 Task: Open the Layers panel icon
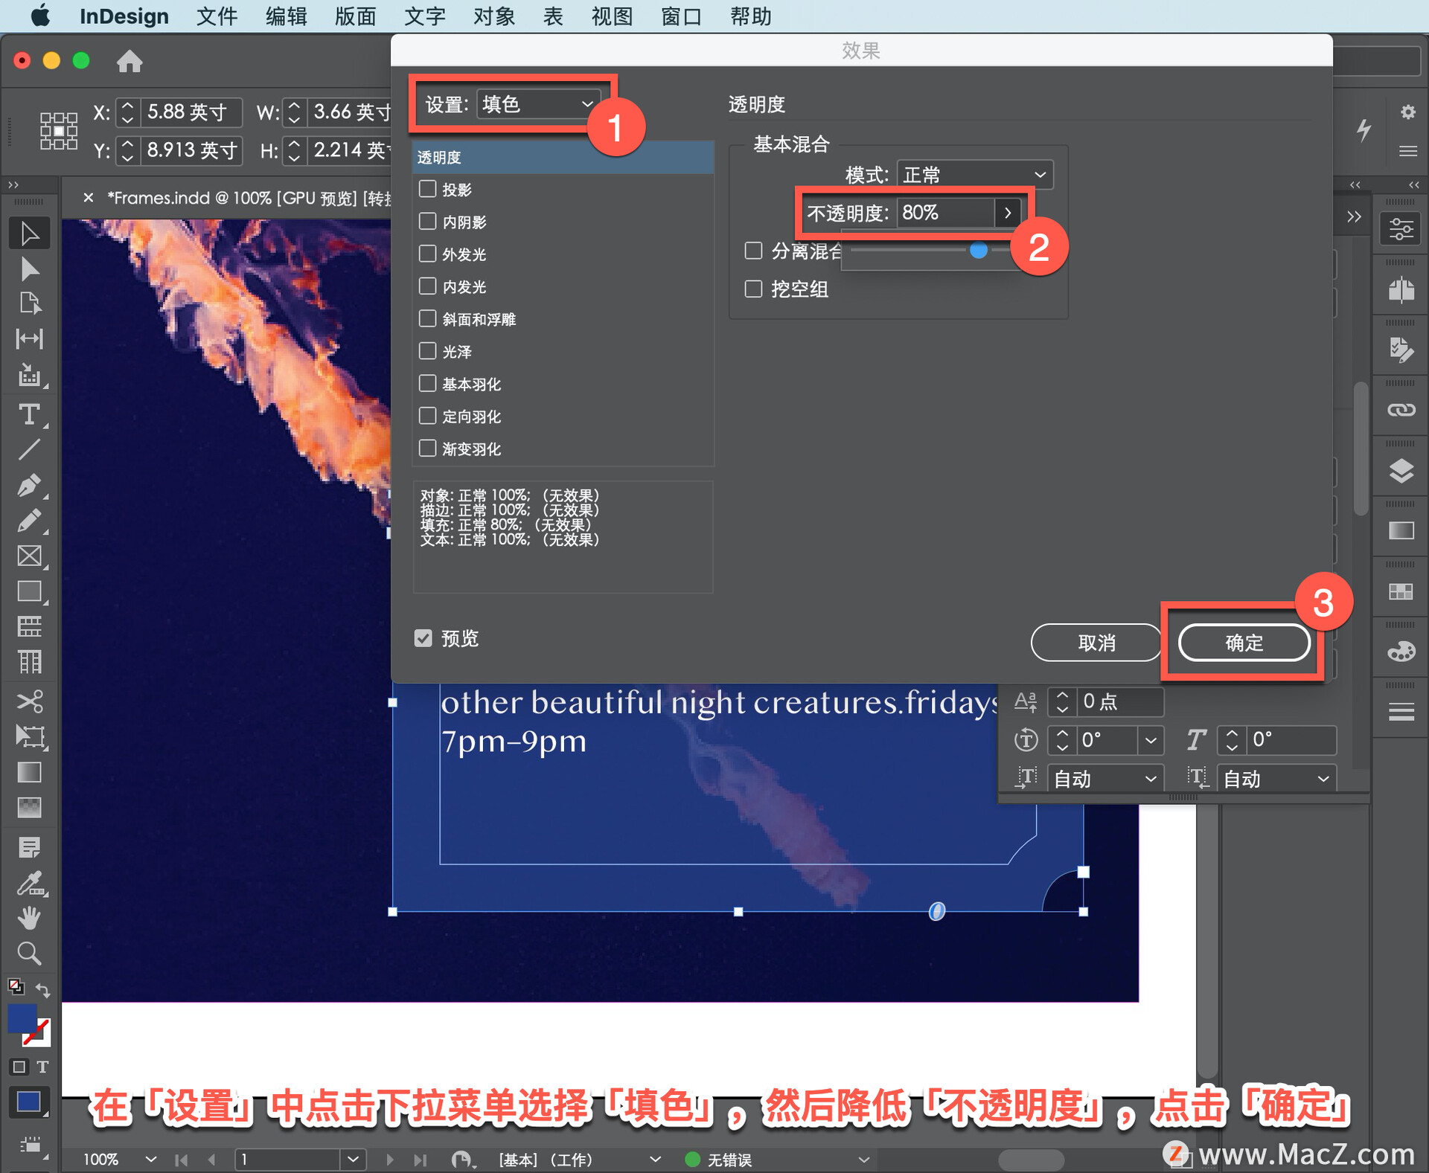[1401, 471]
